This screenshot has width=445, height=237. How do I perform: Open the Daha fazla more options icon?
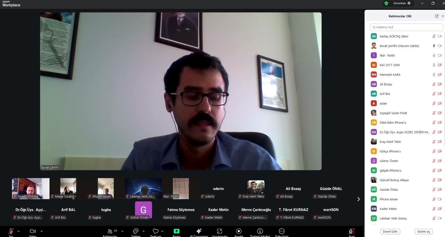281,231
